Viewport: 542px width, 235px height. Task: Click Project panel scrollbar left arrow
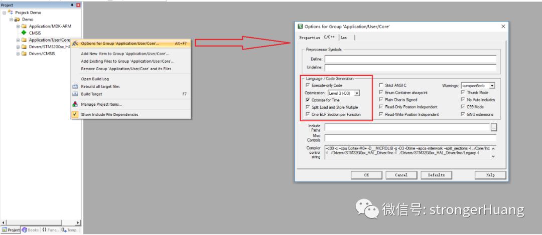[x=3, y=222]
